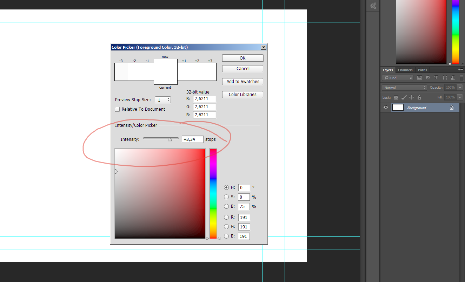Click the 32-bit B value field
465x282 pixels.
pos(205,115)
